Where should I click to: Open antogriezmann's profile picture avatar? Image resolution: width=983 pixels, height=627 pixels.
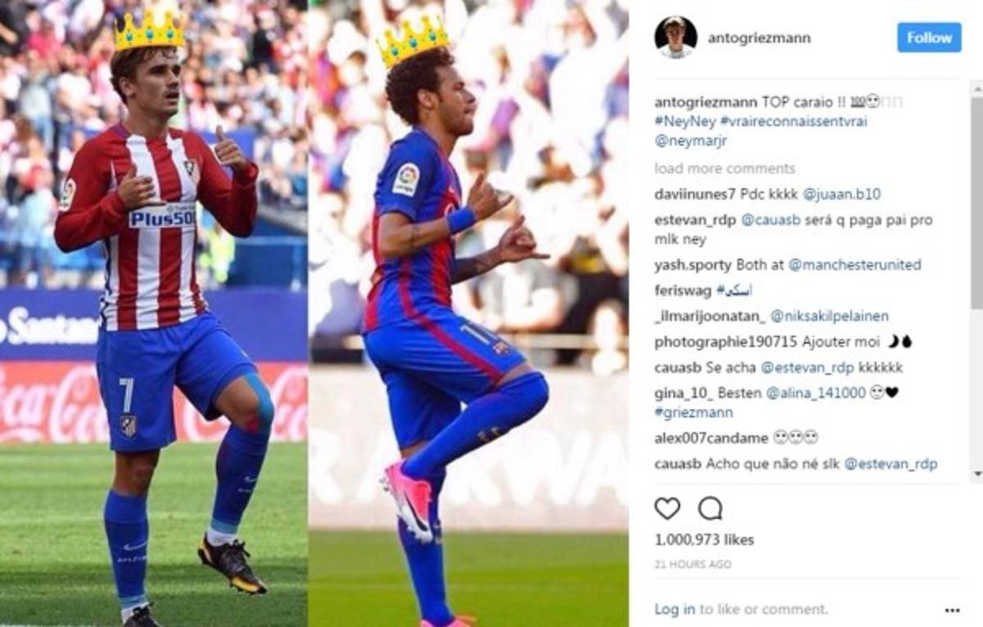[x=676, y=37]
